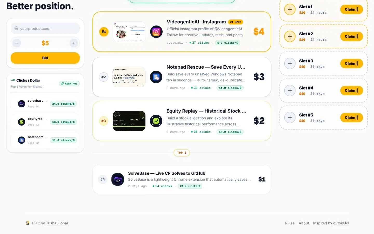Click the plus stepper to increase the bid
Image resolution: width=374 pixels, height=234 pixels.
[x=74, y=43]
